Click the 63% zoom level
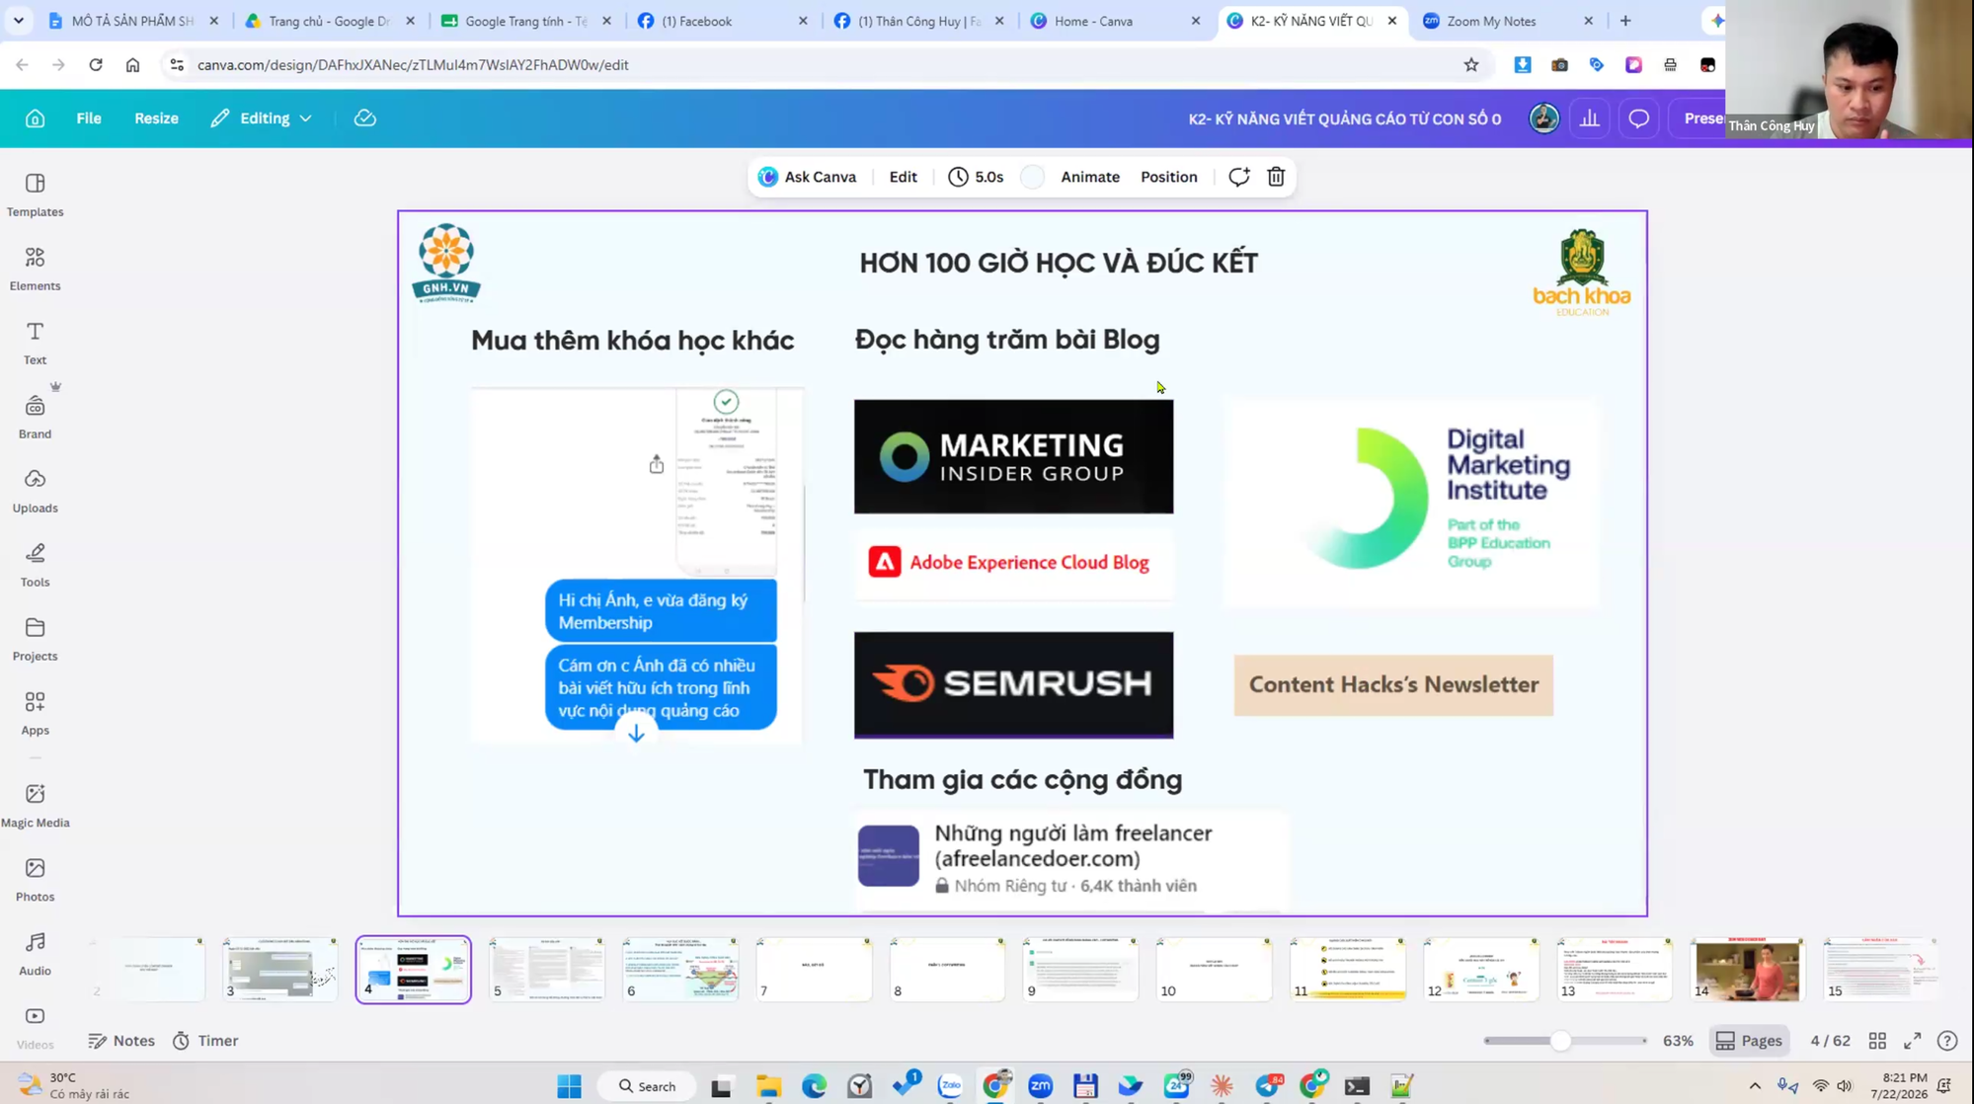 click(1678, 1041)
